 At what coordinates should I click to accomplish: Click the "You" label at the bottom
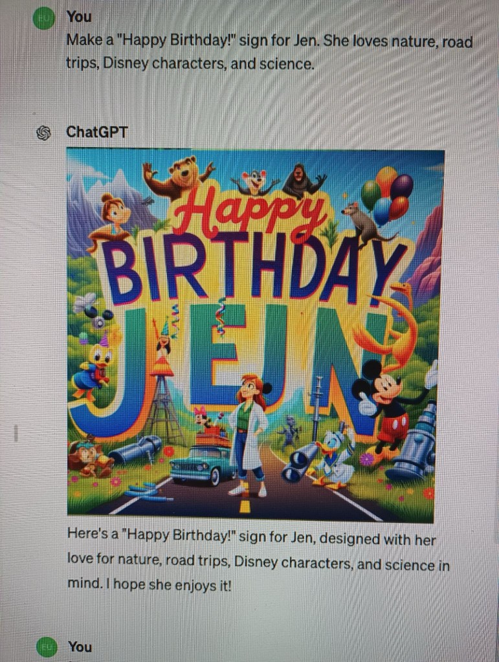[x=80, y=647]
